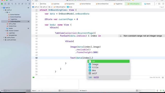Expand the Preview Content folder
165x93 pixels.
[x=5, y=31]
